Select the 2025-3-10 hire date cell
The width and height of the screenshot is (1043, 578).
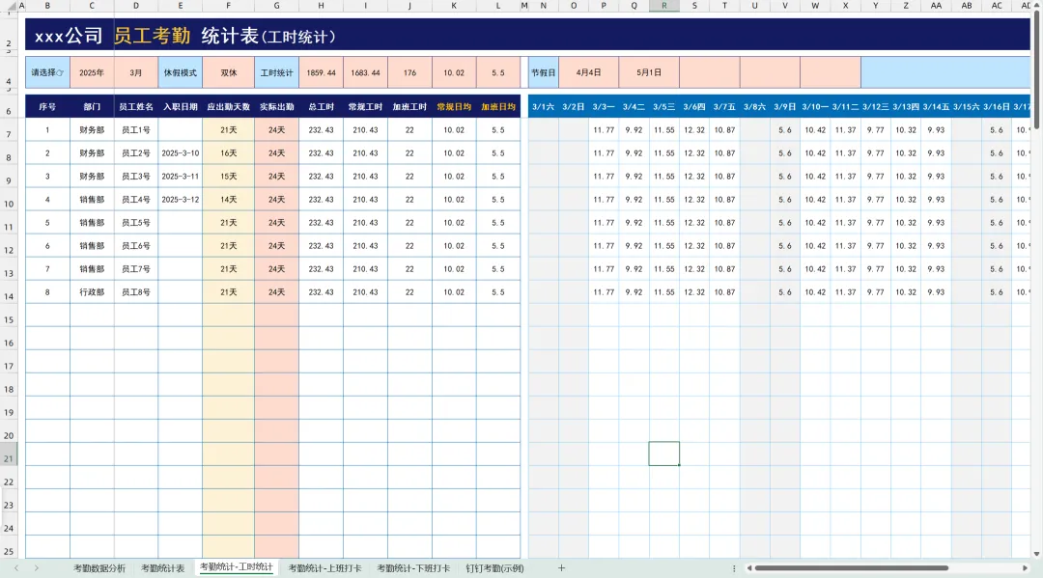click(181, 152)
